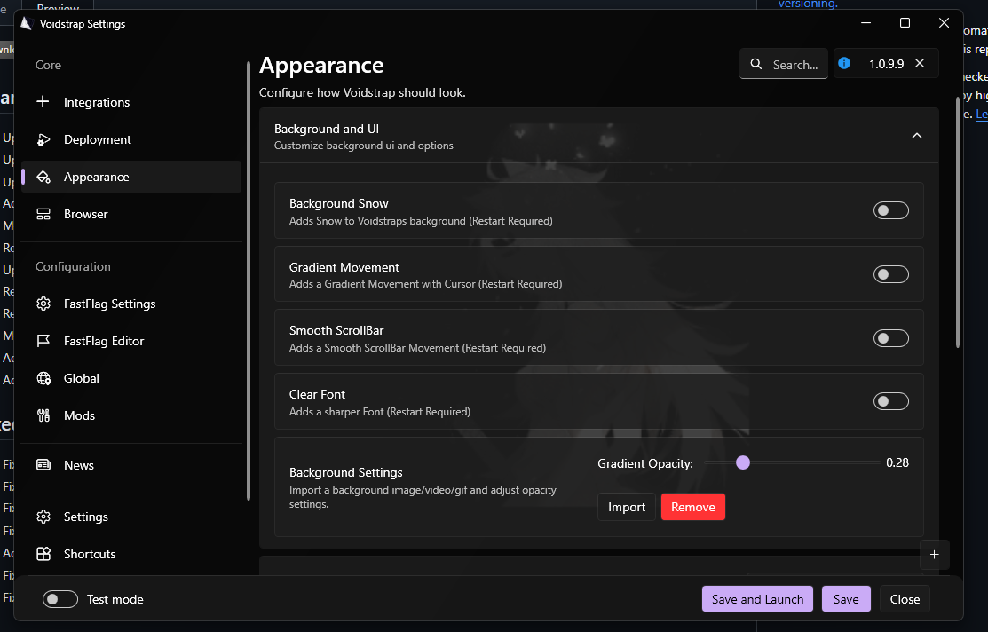Show the News page
This screenshot has height=632, width=988.
[131, 465]
